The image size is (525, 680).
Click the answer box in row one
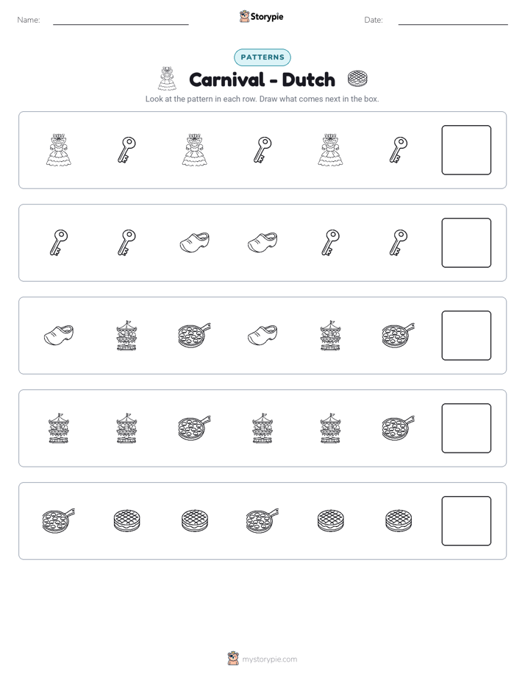466,150
